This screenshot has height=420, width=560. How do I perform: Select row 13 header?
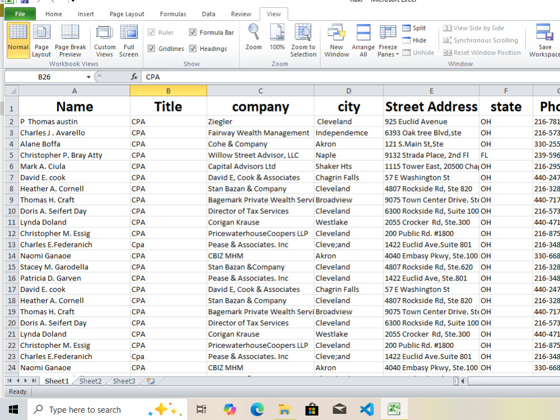11,245
